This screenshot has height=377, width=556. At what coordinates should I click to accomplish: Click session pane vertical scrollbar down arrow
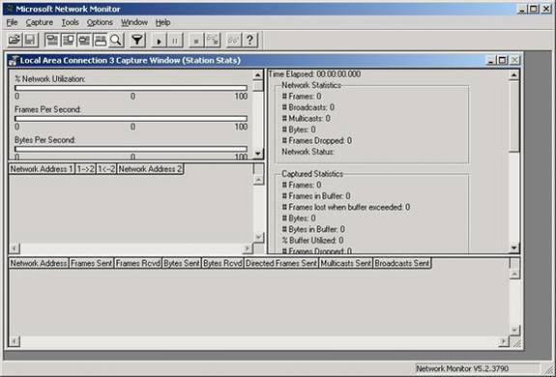258,237
